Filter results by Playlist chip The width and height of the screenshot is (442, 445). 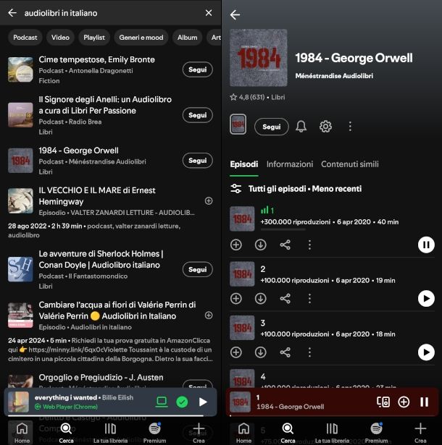pyautogui.click(x=94, y=38)
